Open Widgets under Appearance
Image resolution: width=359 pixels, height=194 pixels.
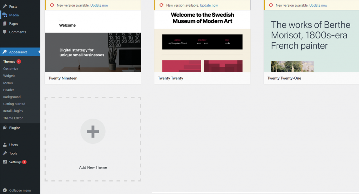click(9, 76)
